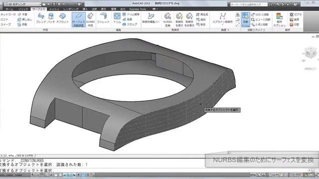Open the Quick Access toolbar customize arrow
Viewport: 319px width, 179px height.
[83, 4]
